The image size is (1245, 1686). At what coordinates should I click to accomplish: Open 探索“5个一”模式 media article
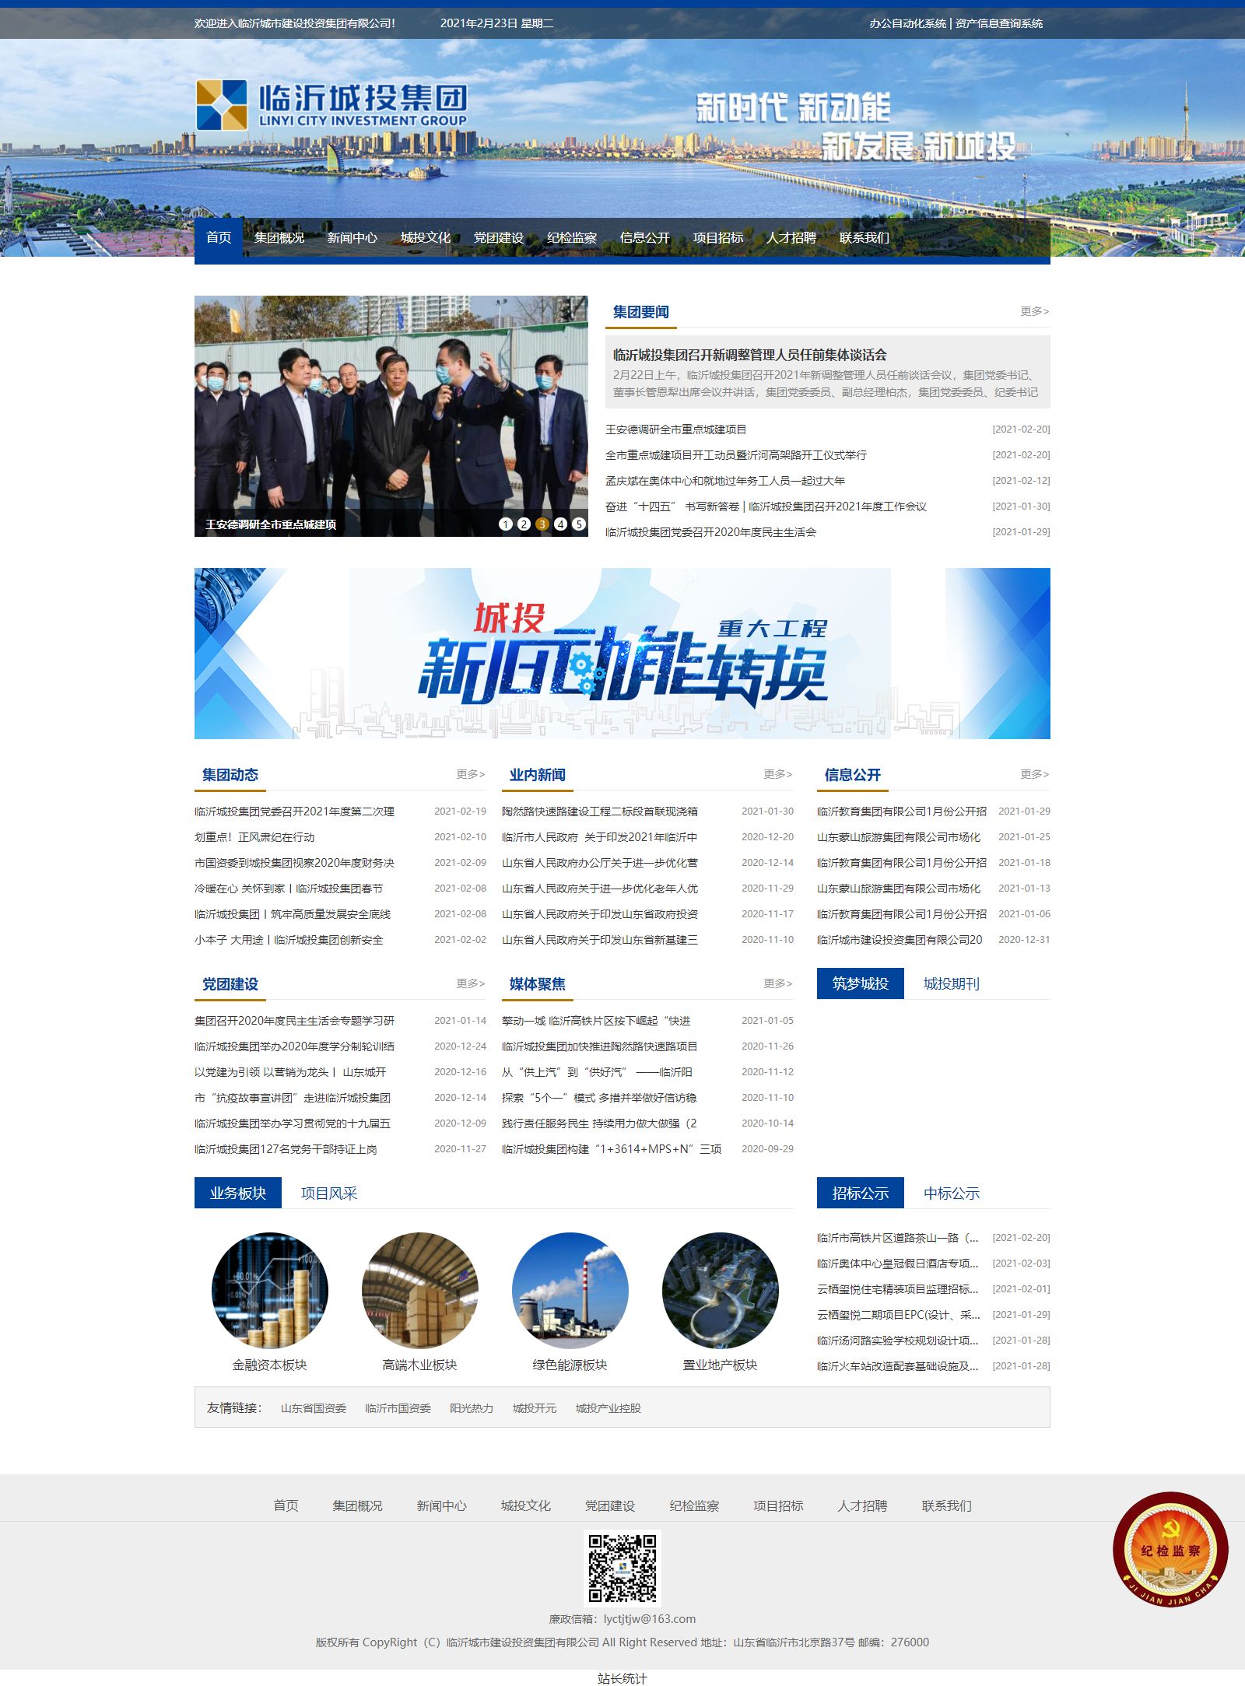tap(599, 1098)
